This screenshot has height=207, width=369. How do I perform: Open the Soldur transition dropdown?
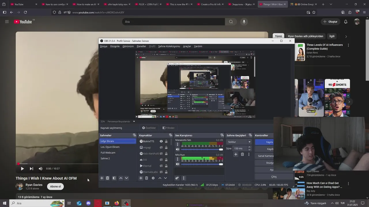(239, 142)
